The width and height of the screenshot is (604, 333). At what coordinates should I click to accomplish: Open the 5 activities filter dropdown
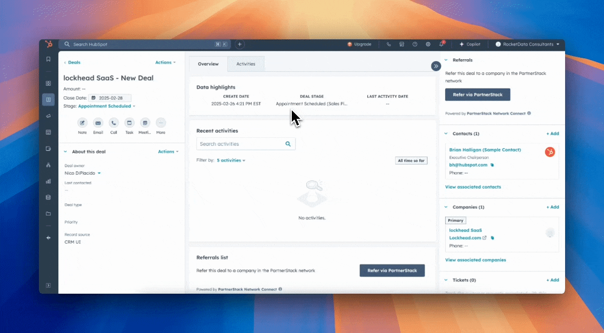click(231, 160)
